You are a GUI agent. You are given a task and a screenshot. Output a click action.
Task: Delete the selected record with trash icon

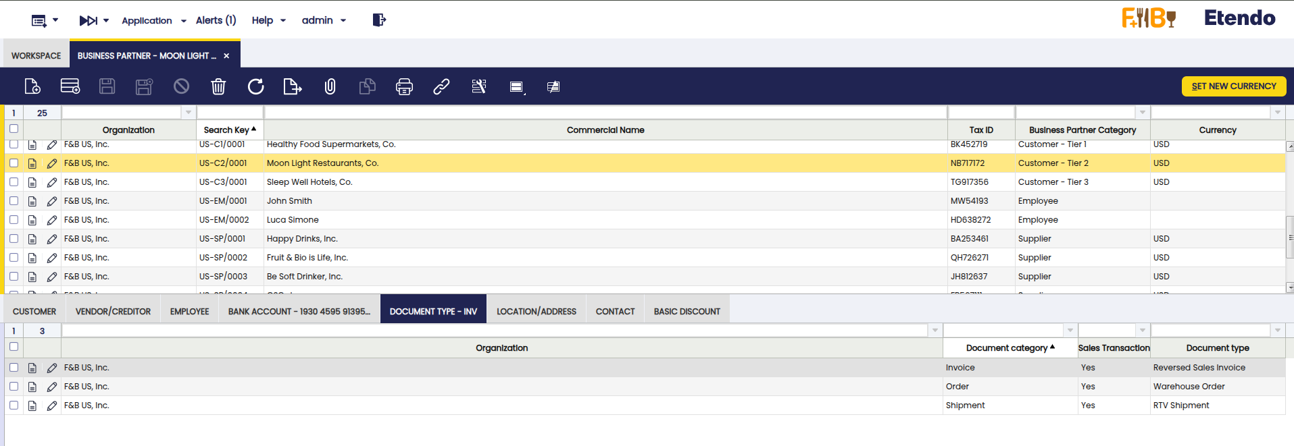pos(218,86)
